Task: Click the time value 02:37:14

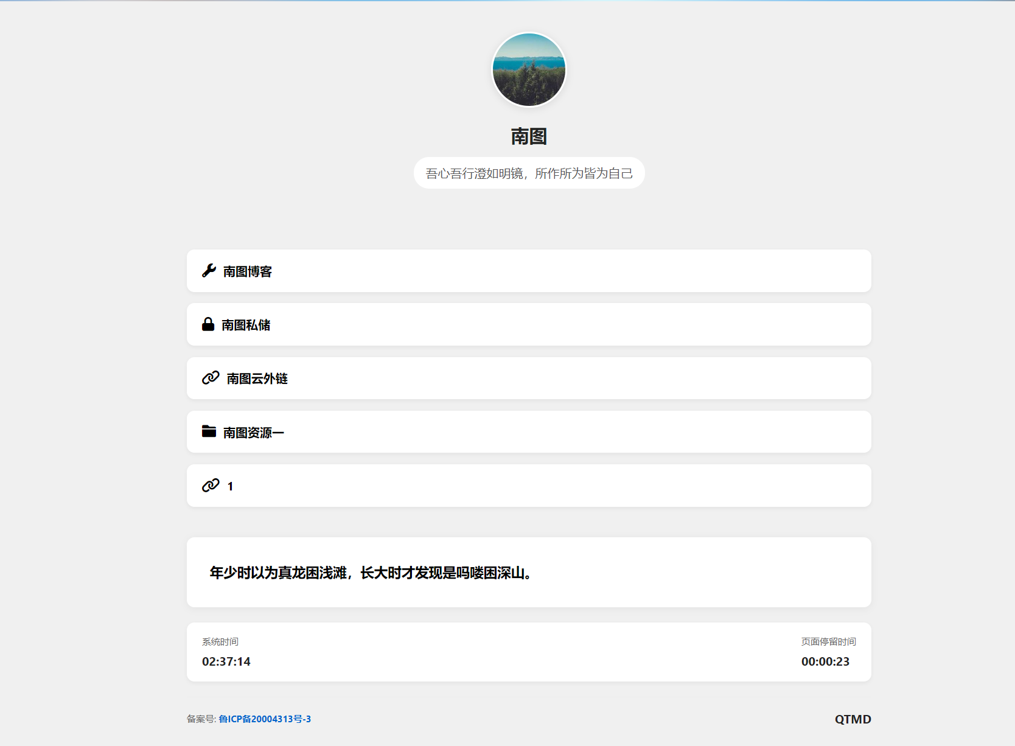Action: pos(226,661)
